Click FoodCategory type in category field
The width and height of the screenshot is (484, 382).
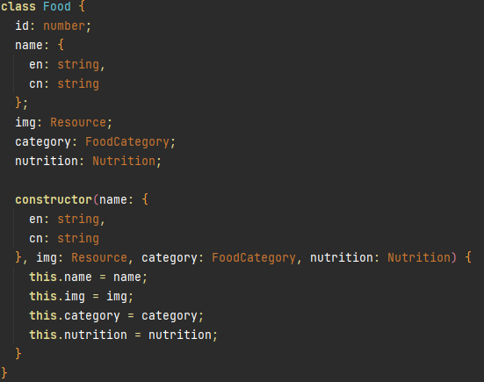127,142
